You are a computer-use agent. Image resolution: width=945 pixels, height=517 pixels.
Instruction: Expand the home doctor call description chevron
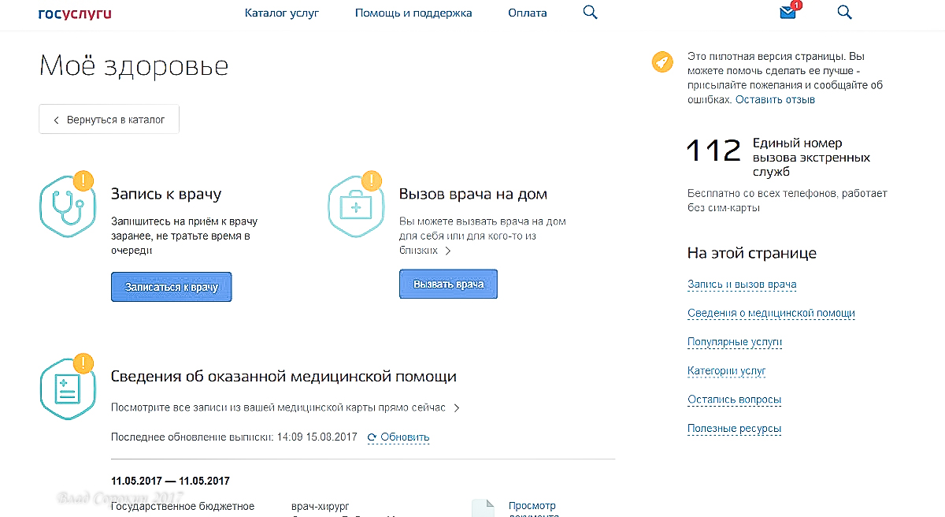[448, 251]
